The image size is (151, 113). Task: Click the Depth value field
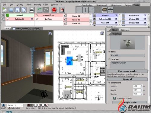(x=137, y=94)
